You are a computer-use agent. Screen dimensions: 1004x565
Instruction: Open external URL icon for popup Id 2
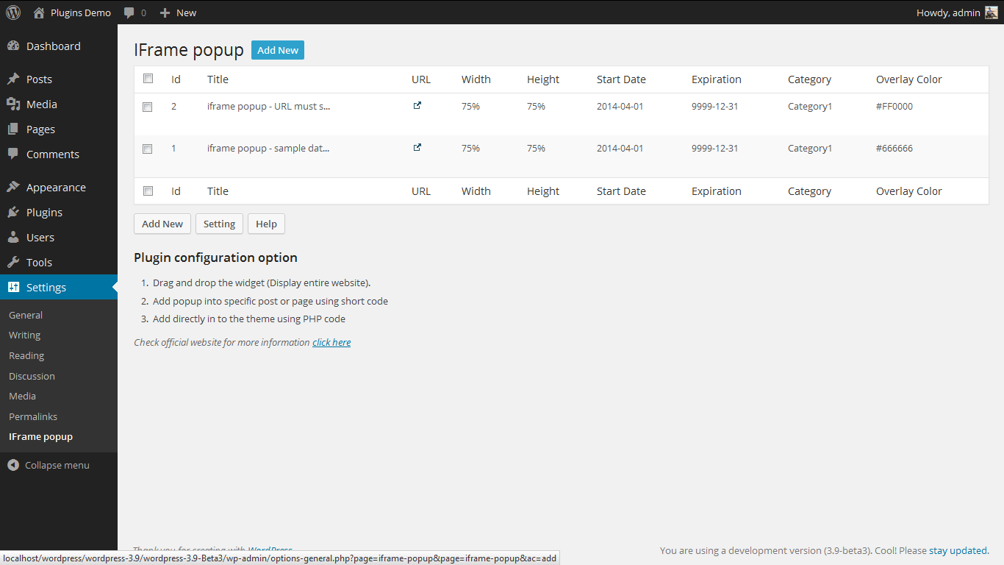[417, 106]
